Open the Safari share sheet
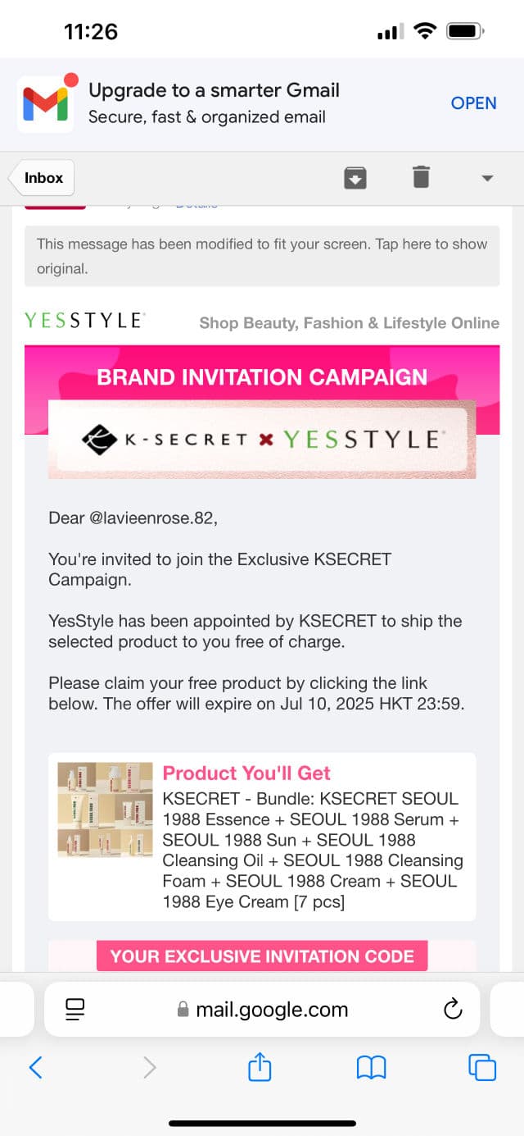This screenshot has width=524, height=1136. point(260,1067)
